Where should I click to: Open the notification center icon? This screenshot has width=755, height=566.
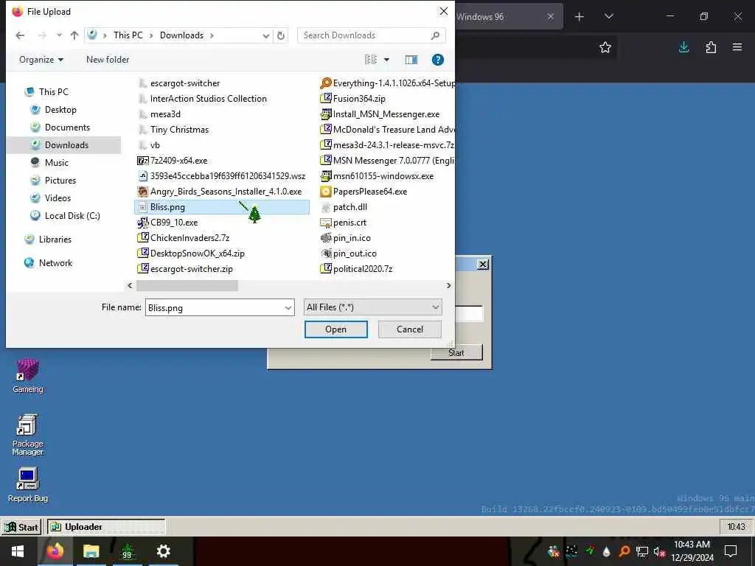tap(731, 551)
